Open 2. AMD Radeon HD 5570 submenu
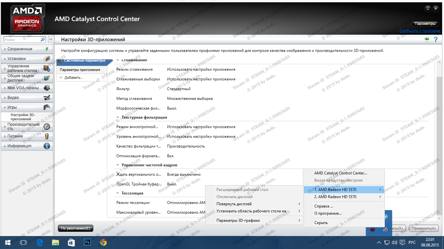444x249 pixels. (344, 197)
